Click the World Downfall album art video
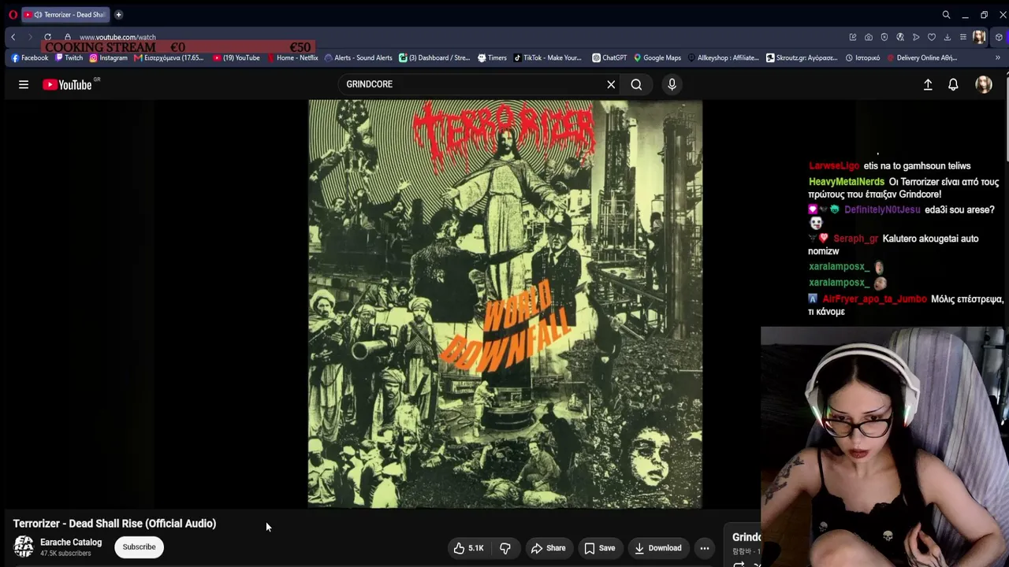Screen dimensions: 1009x567 pos(504,304)
